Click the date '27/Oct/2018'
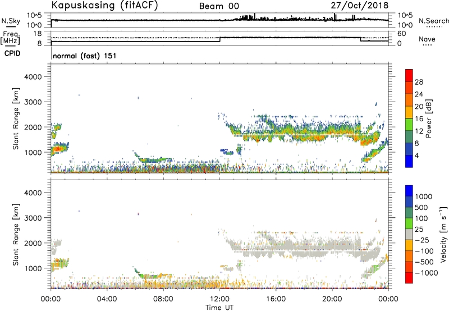 point(360,6)
